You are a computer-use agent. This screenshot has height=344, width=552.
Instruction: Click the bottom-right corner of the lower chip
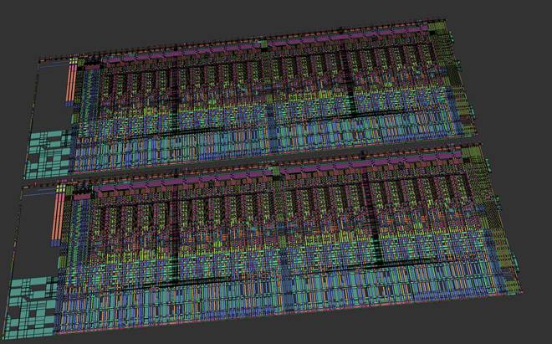[x=526, y=293]
